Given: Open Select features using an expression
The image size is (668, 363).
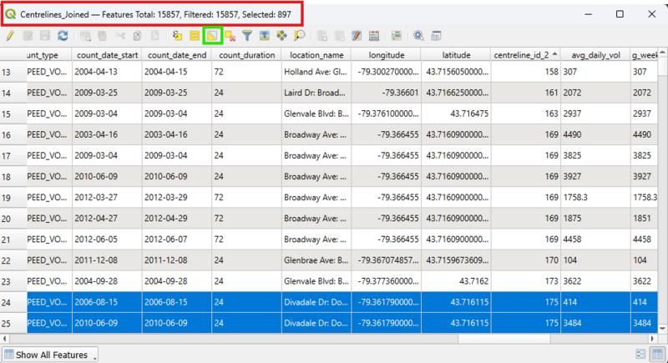Looking at the screenshot, I should click(x=178, y=36).
